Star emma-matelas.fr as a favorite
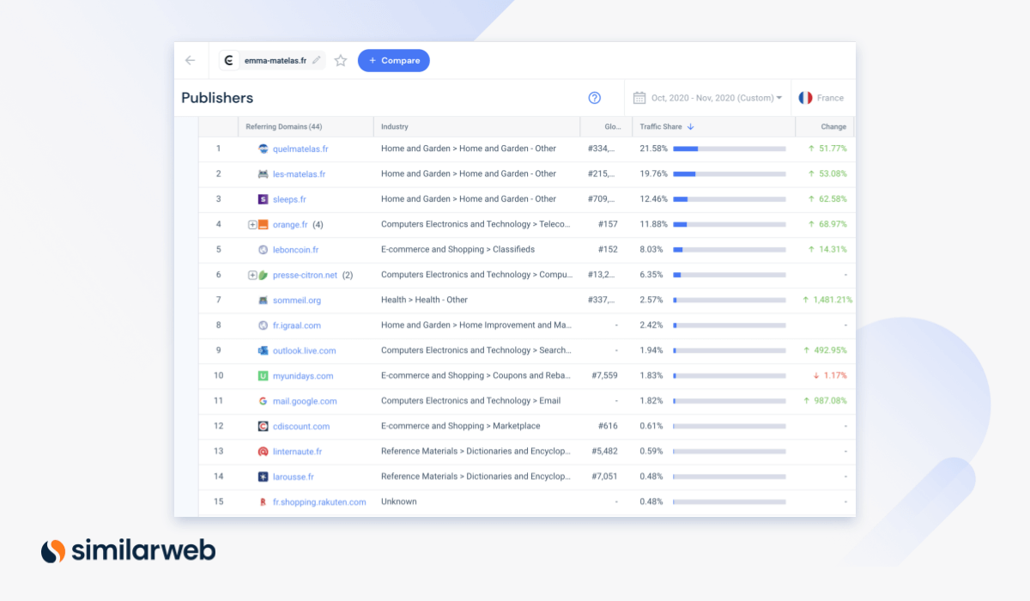Screen dimensions: 1030x601 341,61
